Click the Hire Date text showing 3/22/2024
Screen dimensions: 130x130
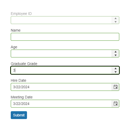(21, 87)
